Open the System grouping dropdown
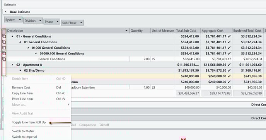Image resolution: width=266 pixels, height=140 pixels. [x=13, y=20]
